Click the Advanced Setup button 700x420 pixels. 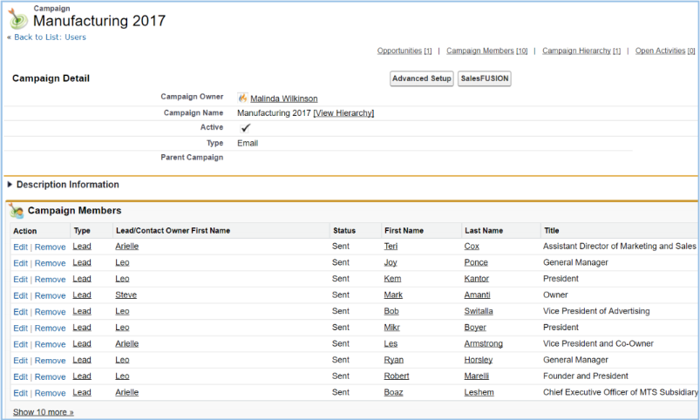(x=422, y=78)
